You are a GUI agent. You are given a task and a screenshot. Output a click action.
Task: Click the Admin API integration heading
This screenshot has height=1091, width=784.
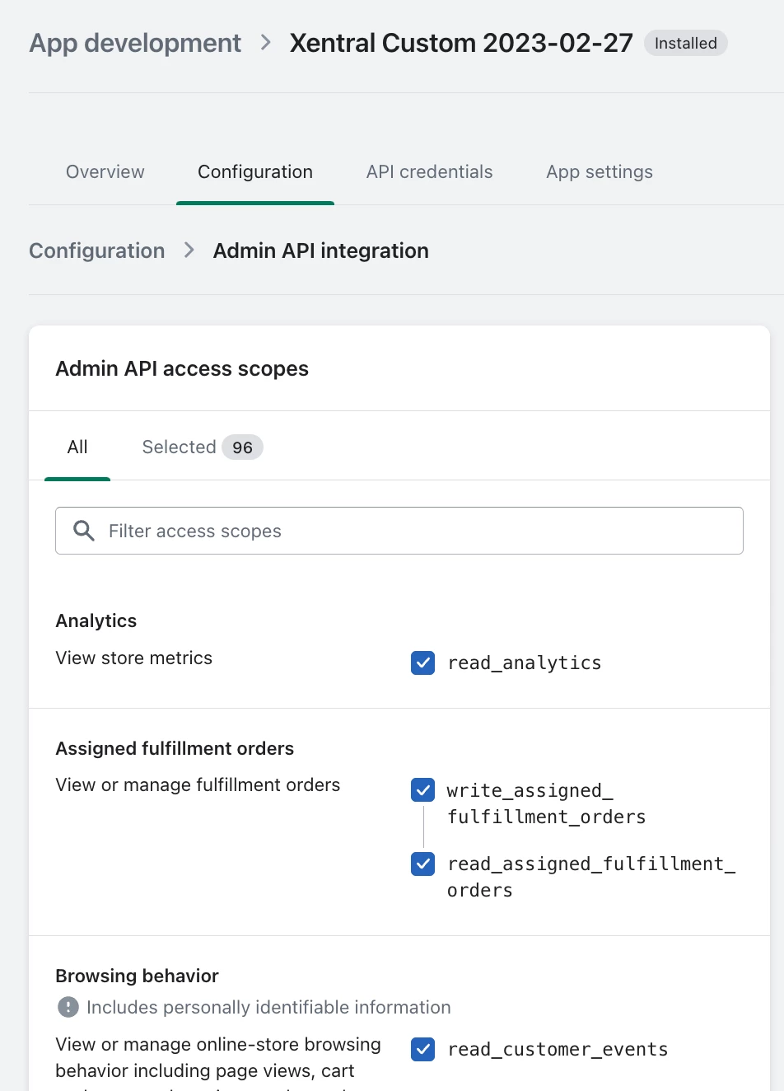pyautogui.click(x=321, y=251)
